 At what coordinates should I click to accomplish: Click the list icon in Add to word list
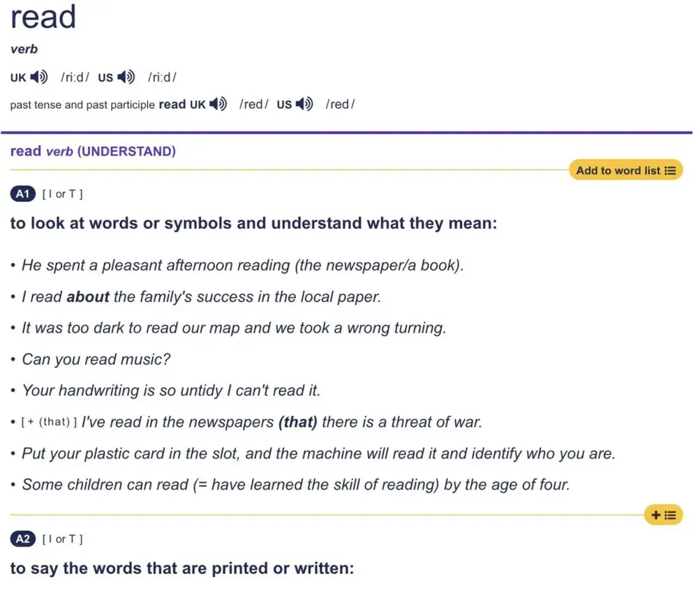(x=670, y=171)
